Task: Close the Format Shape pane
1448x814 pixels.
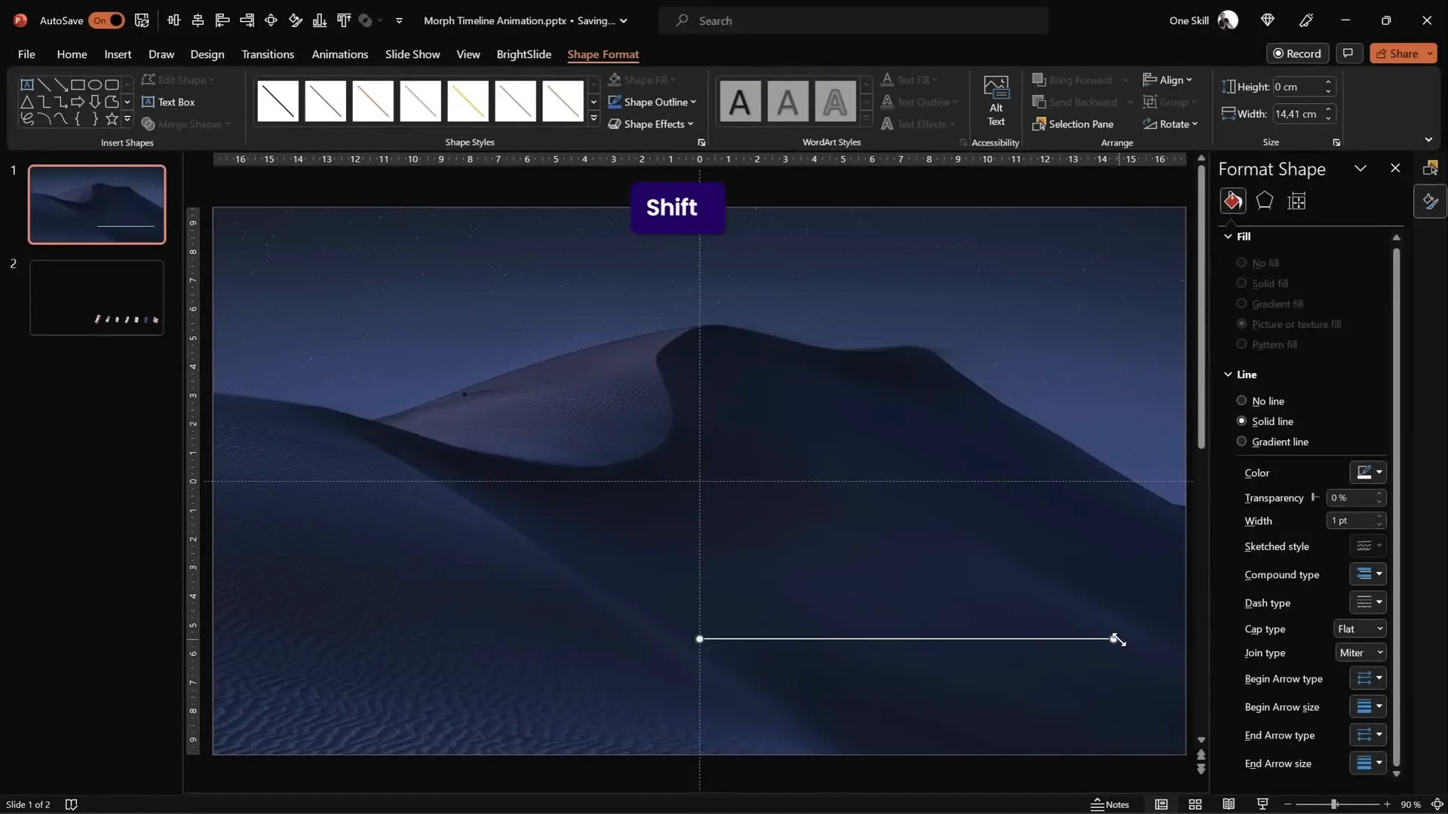Action: pyautogui.click(x=1395, y=169)
